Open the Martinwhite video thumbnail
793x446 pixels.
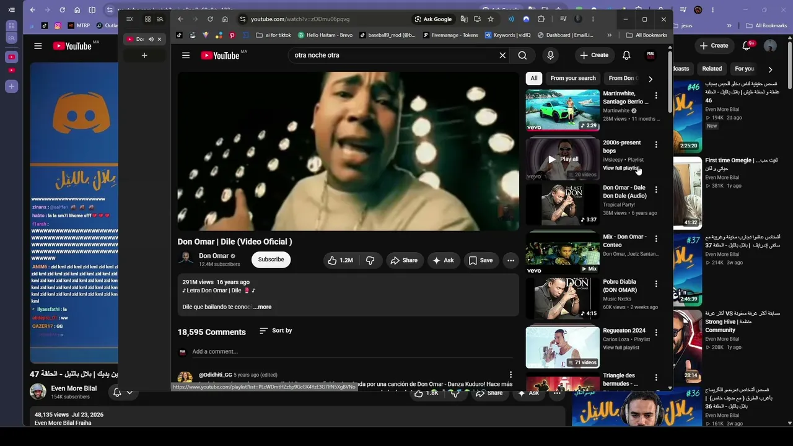(x=563, y=110)
